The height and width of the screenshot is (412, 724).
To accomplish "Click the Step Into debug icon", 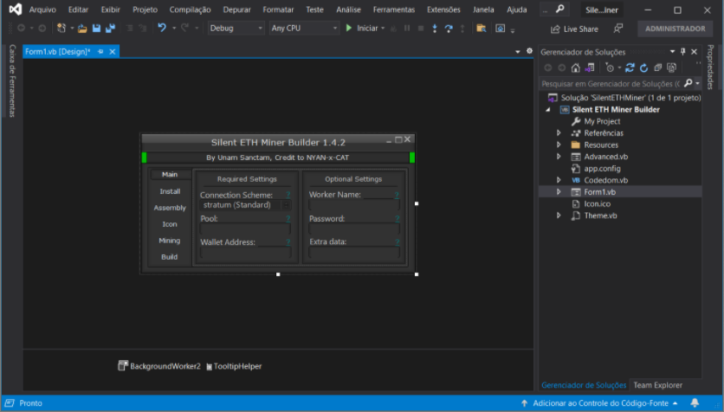I will tap(435, 29).
